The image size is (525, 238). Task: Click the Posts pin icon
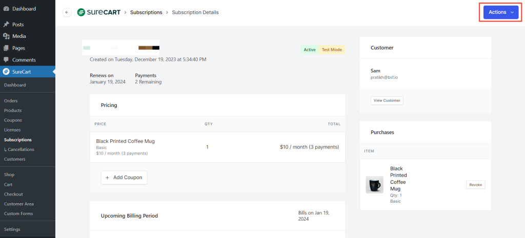[x=6, y=25]
